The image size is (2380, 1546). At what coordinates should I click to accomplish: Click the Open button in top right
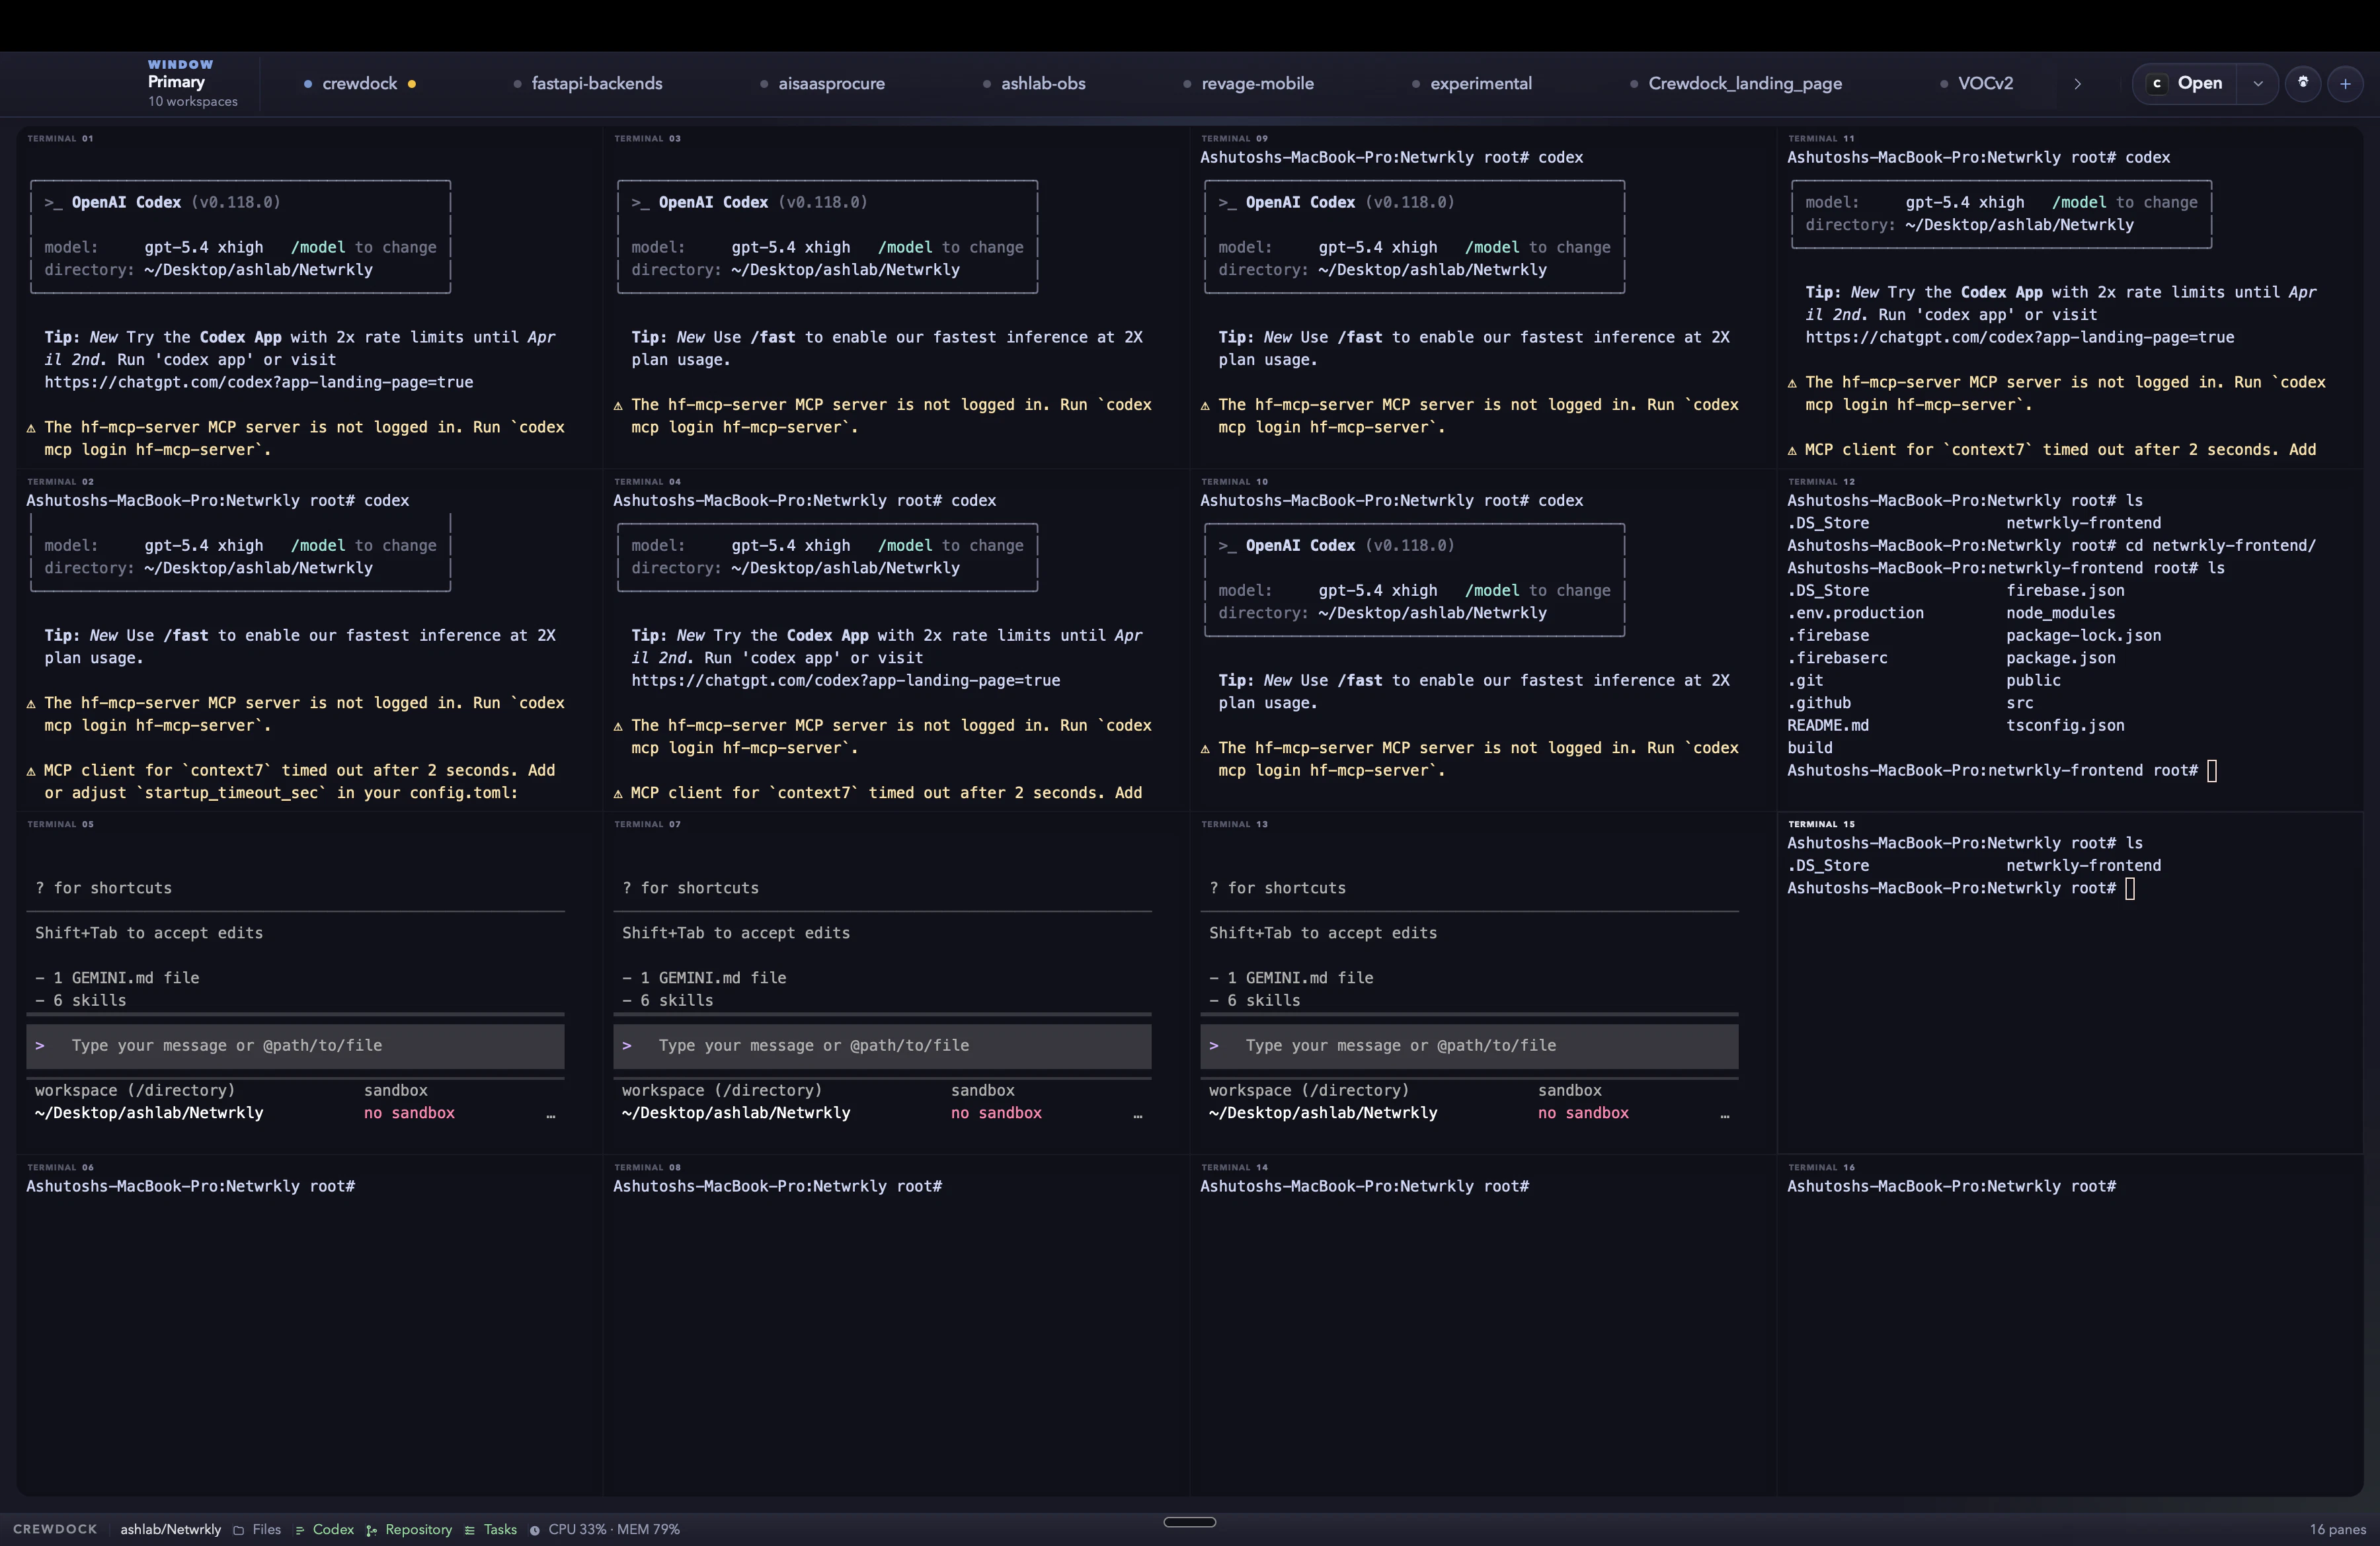2200,83
